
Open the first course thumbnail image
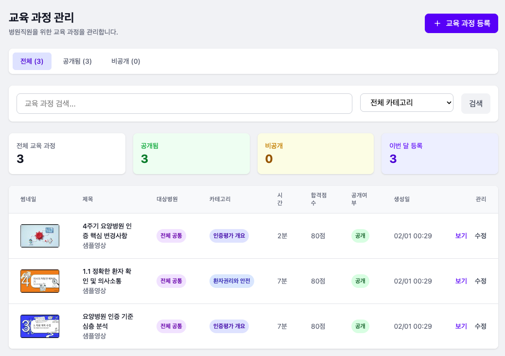pyautogui.click(x=40, y=236)
